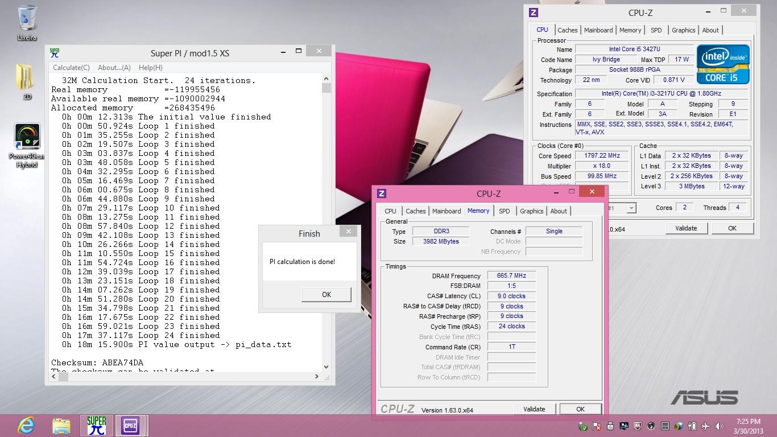The width and height of the screenshot is (777, 437).
Task: Click the 'Loop 24 finished' result line
Action: pyautogui.click(x=141, y=335)
